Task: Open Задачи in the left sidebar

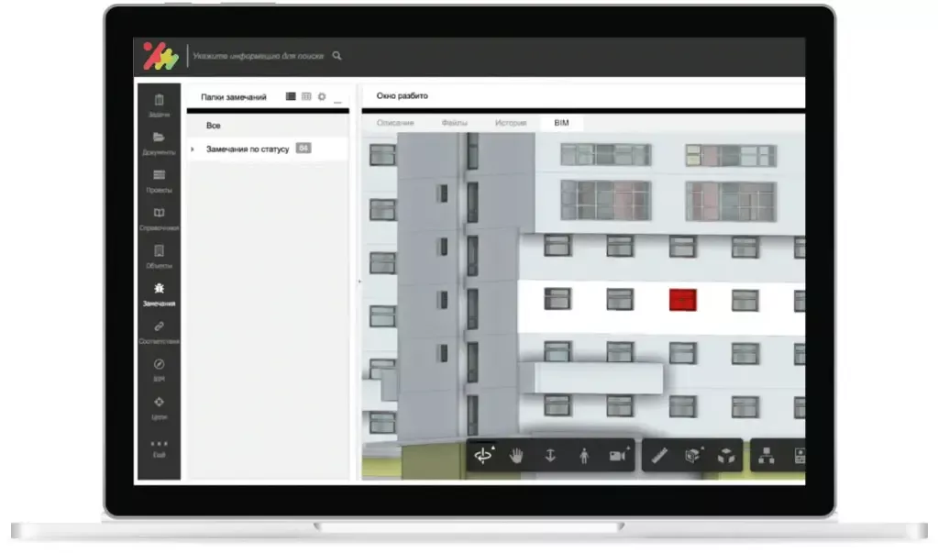Action: pyautogui.click(x=159, y=105)
